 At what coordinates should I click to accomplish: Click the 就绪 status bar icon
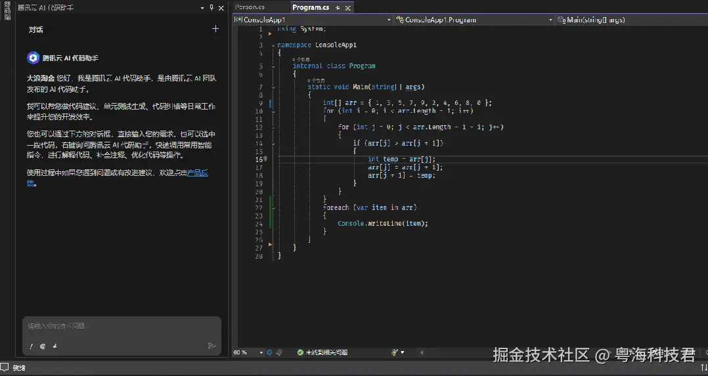[x=4, y=367]
